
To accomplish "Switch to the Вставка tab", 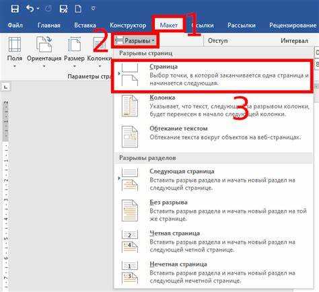I will tap(85, 25).
